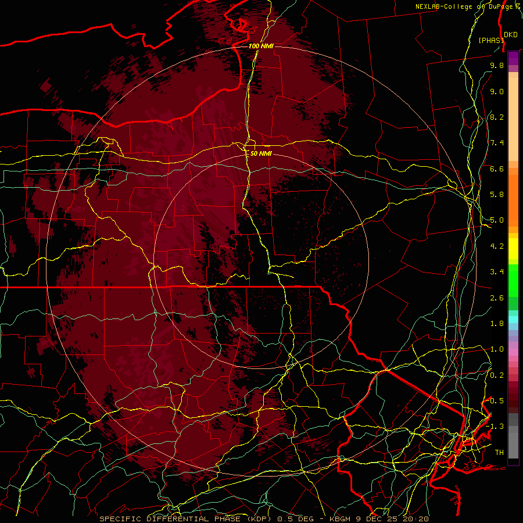Pick the yellow segment of the color bar
The width and height of the screenshot is (523, 523).
point(513,249)
